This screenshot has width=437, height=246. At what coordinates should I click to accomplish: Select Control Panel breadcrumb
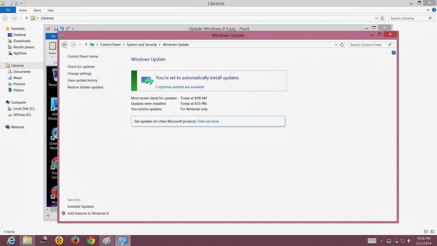pos(110,45)
